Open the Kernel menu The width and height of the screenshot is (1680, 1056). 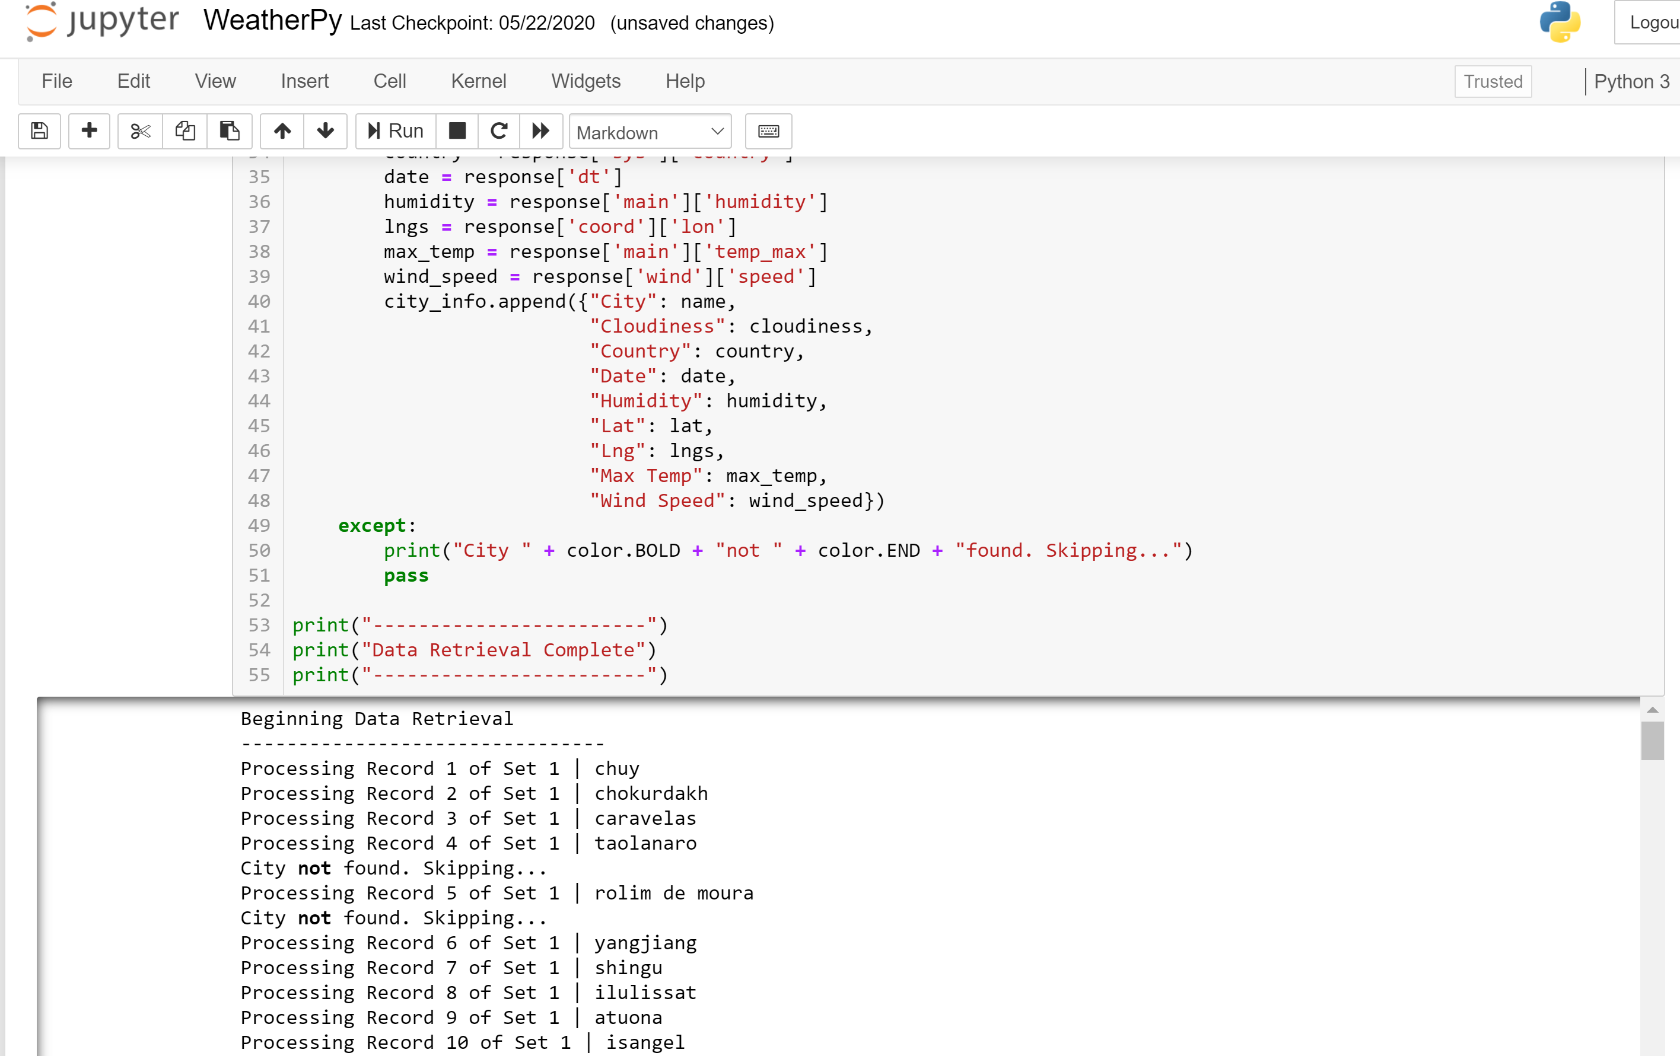[x=478, y=81]
